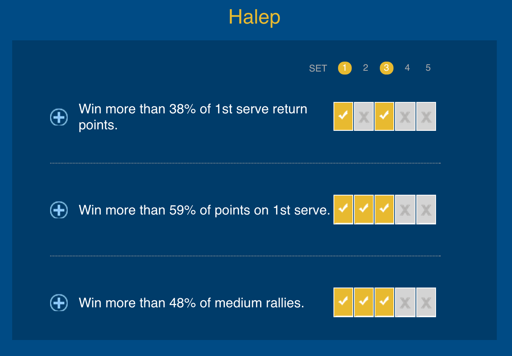Click set 5 X box for 1st serve return

click(426, 116)
